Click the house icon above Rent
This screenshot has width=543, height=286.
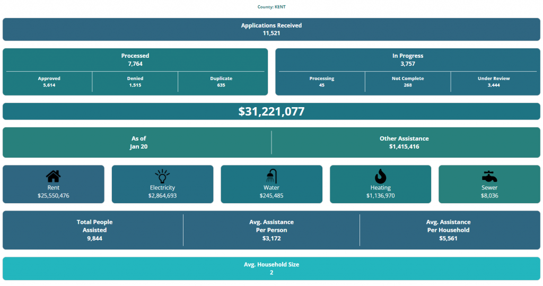pyautogui.click(x=53, y=176)
